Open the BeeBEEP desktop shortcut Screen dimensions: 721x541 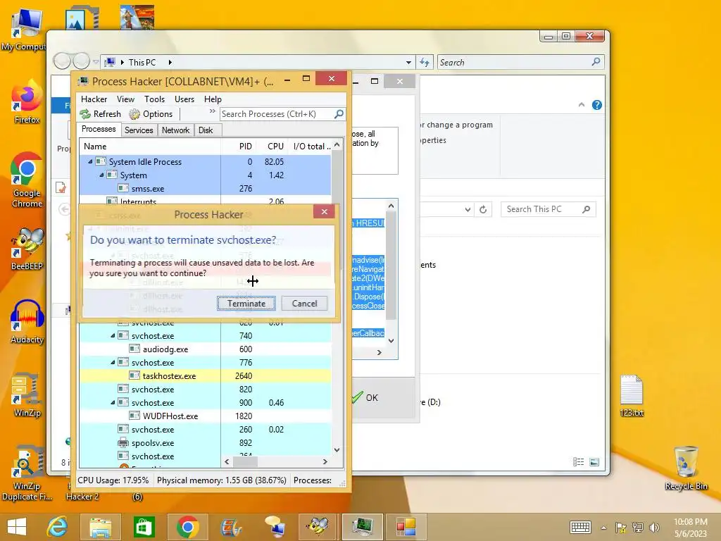coord(27,249)
